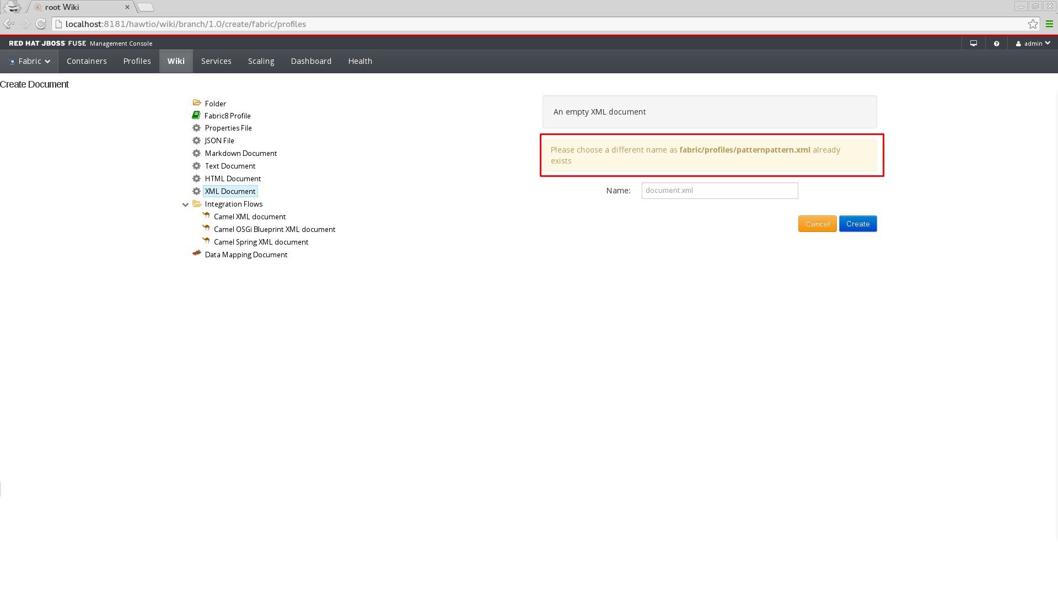
Task: Click the monitor icon in top bar
Action: [x=974, y=44]
